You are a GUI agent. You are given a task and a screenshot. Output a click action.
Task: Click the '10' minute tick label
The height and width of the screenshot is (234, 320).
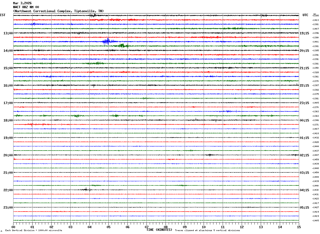[x=204, y=227]
